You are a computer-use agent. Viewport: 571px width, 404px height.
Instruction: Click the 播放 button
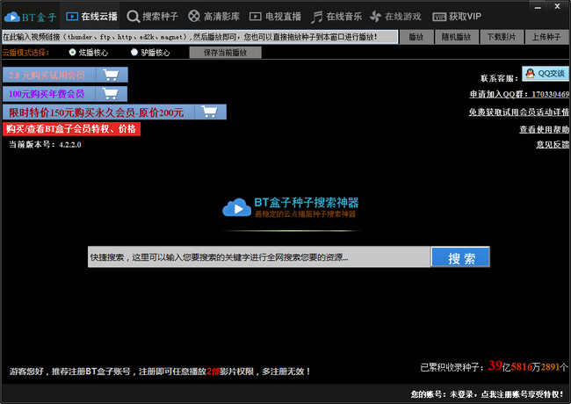pos(416,37)
